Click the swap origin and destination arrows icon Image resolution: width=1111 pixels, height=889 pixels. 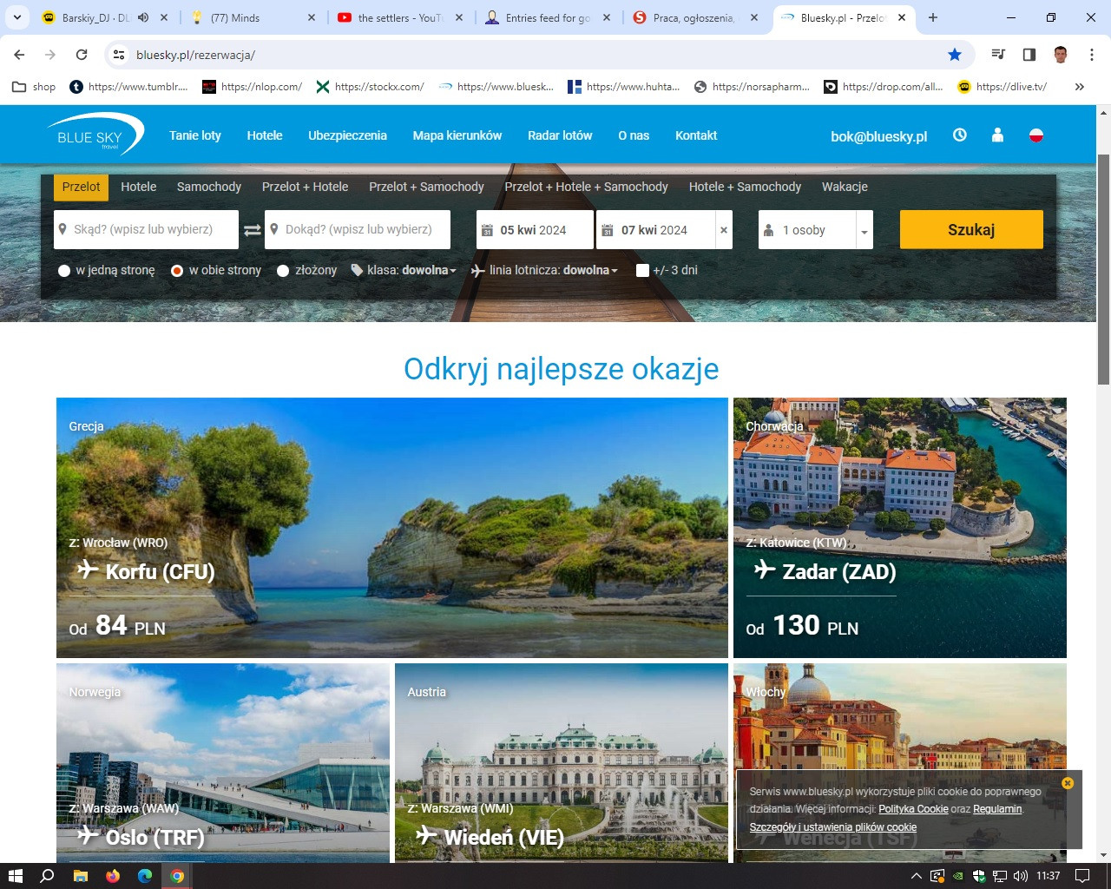252,230
